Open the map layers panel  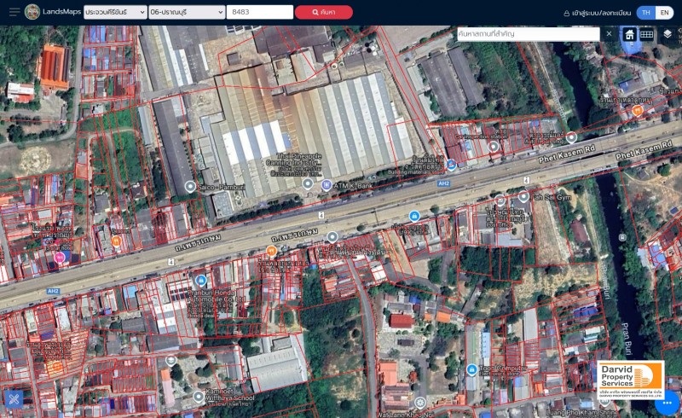point(668,34)
